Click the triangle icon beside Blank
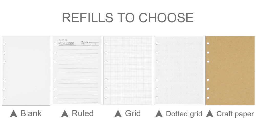Viewport: 256px width, 126px height. click(x=14, y=114)
